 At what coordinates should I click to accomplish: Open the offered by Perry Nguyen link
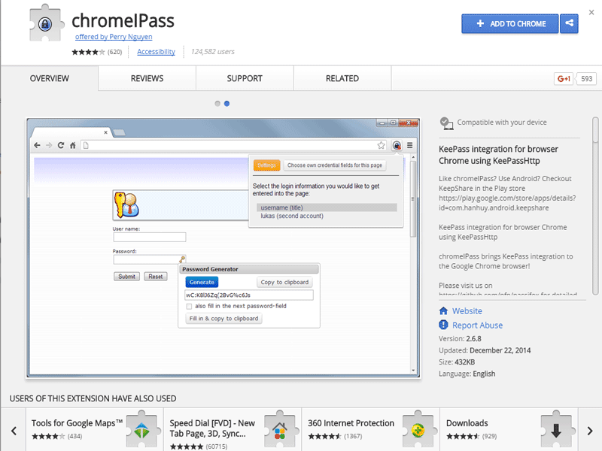(114, 37)
